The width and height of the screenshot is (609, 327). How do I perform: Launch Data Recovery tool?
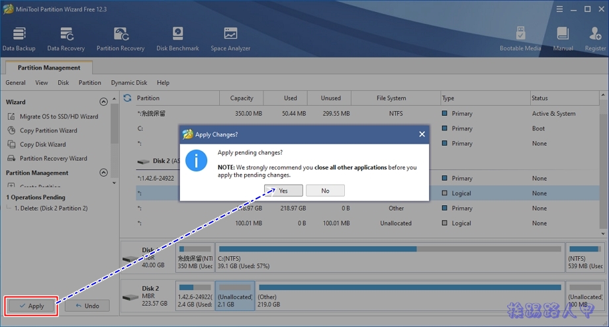66,39
